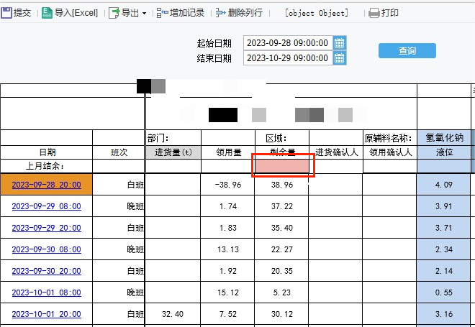Select the 5.23 剩余量 cell

[281, 293]
